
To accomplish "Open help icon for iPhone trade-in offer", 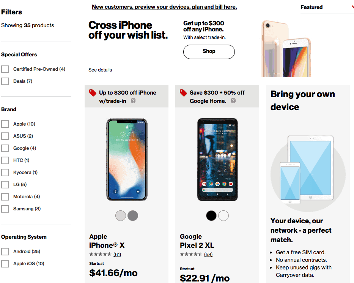I will click(x=133, y=101).
